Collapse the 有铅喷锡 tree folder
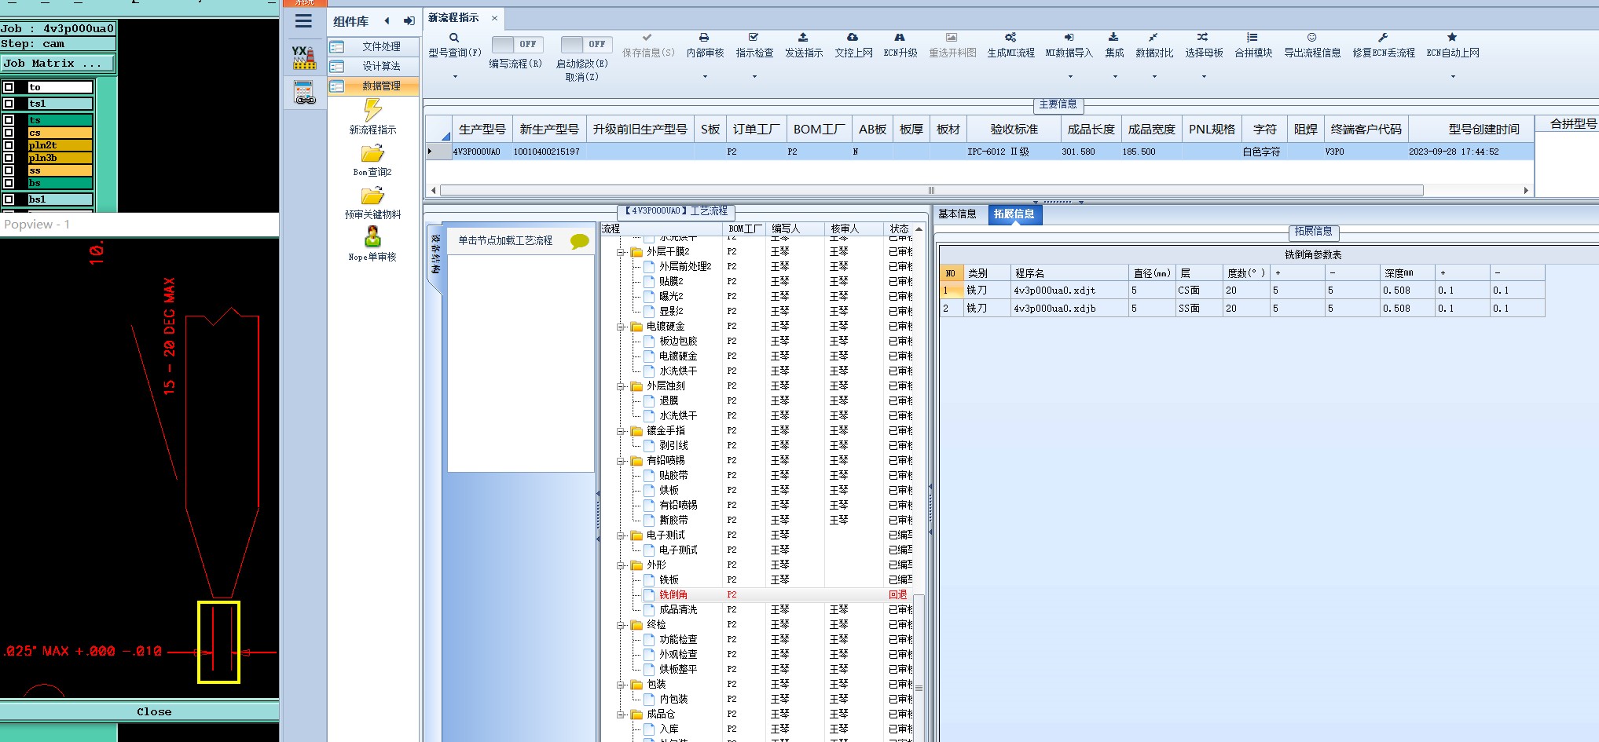The height and width of the screenshot is (742, 1599). 621,461
